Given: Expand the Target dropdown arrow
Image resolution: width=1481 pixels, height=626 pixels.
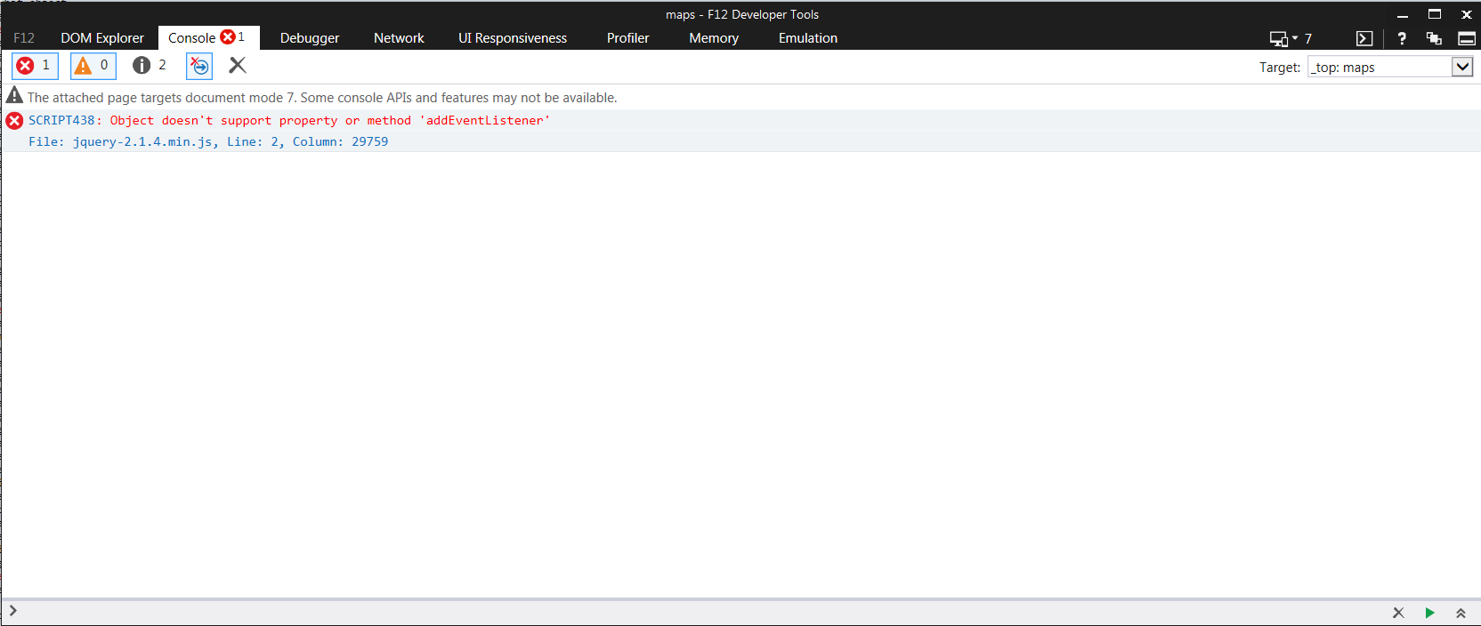Looking at the screenshot, I should 1462,67.
